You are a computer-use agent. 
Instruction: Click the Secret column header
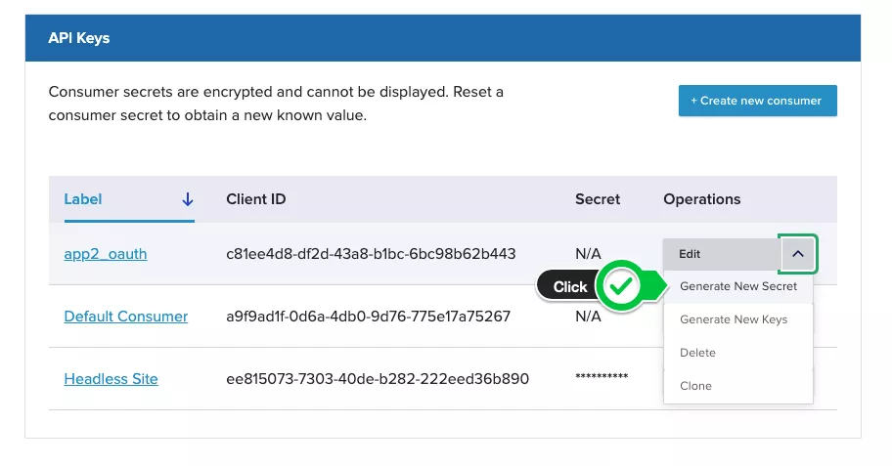click(598, 199)
